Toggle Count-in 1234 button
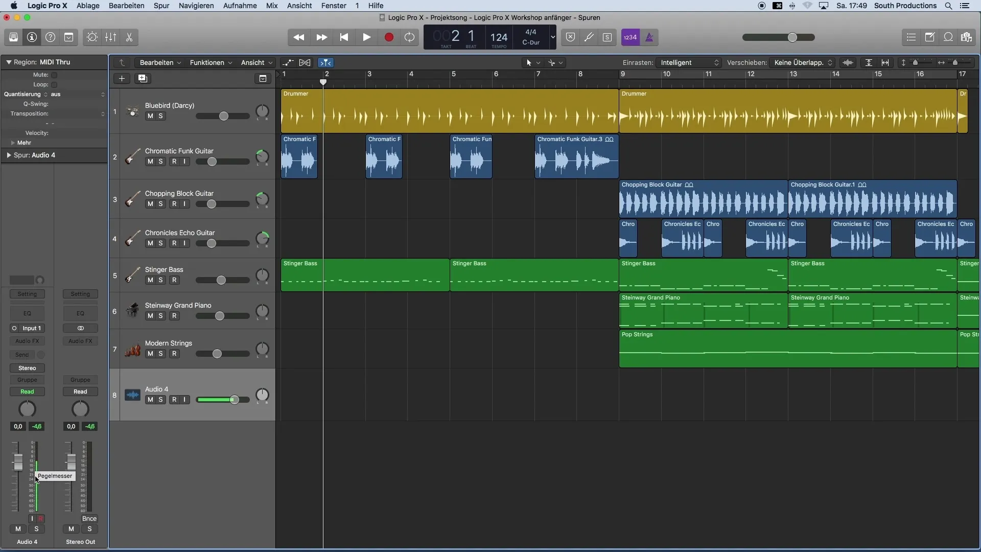 [630, 37]
